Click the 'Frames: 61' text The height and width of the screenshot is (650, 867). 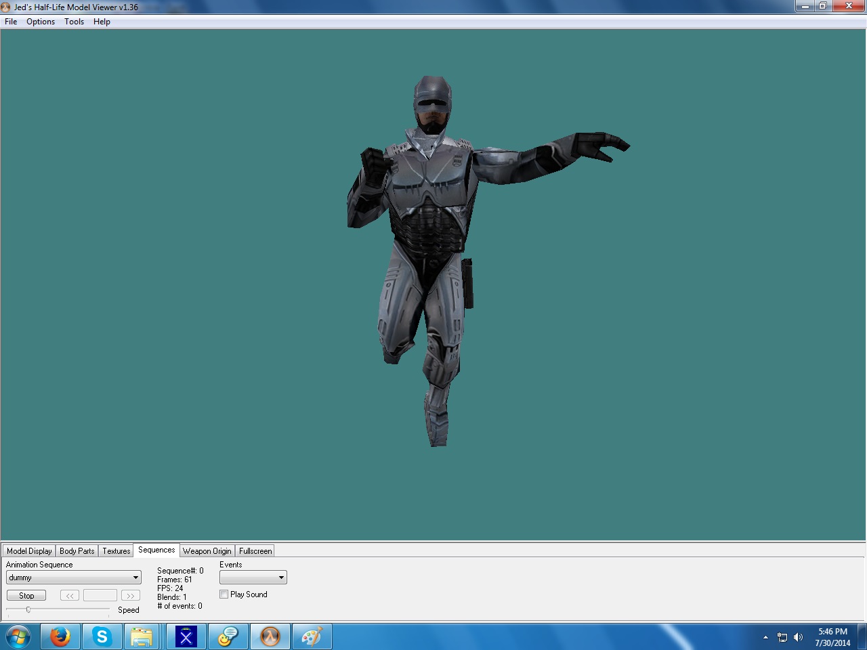click(175, 580)
